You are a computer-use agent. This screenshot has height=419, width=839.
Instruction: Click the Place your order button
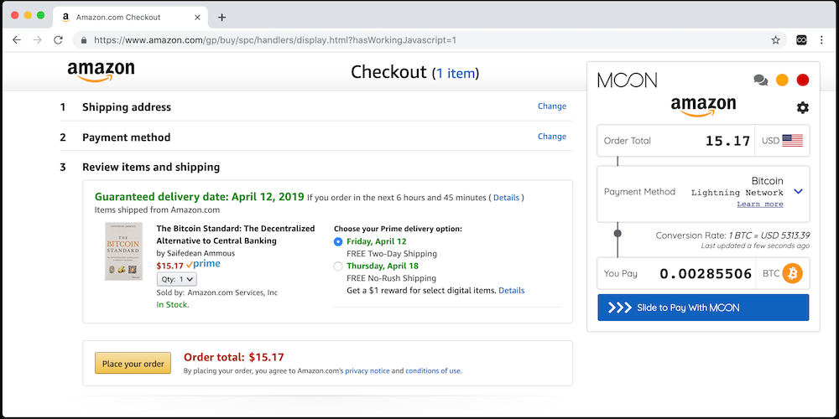pos(133,363)
